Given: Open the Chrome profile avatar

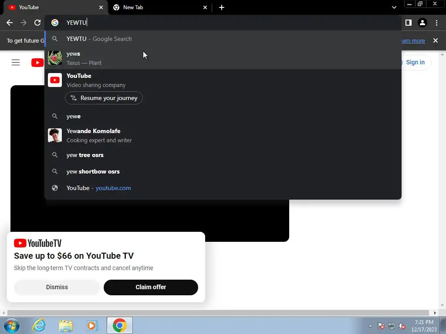Looking at the screenshot, I should click(422, 23).
